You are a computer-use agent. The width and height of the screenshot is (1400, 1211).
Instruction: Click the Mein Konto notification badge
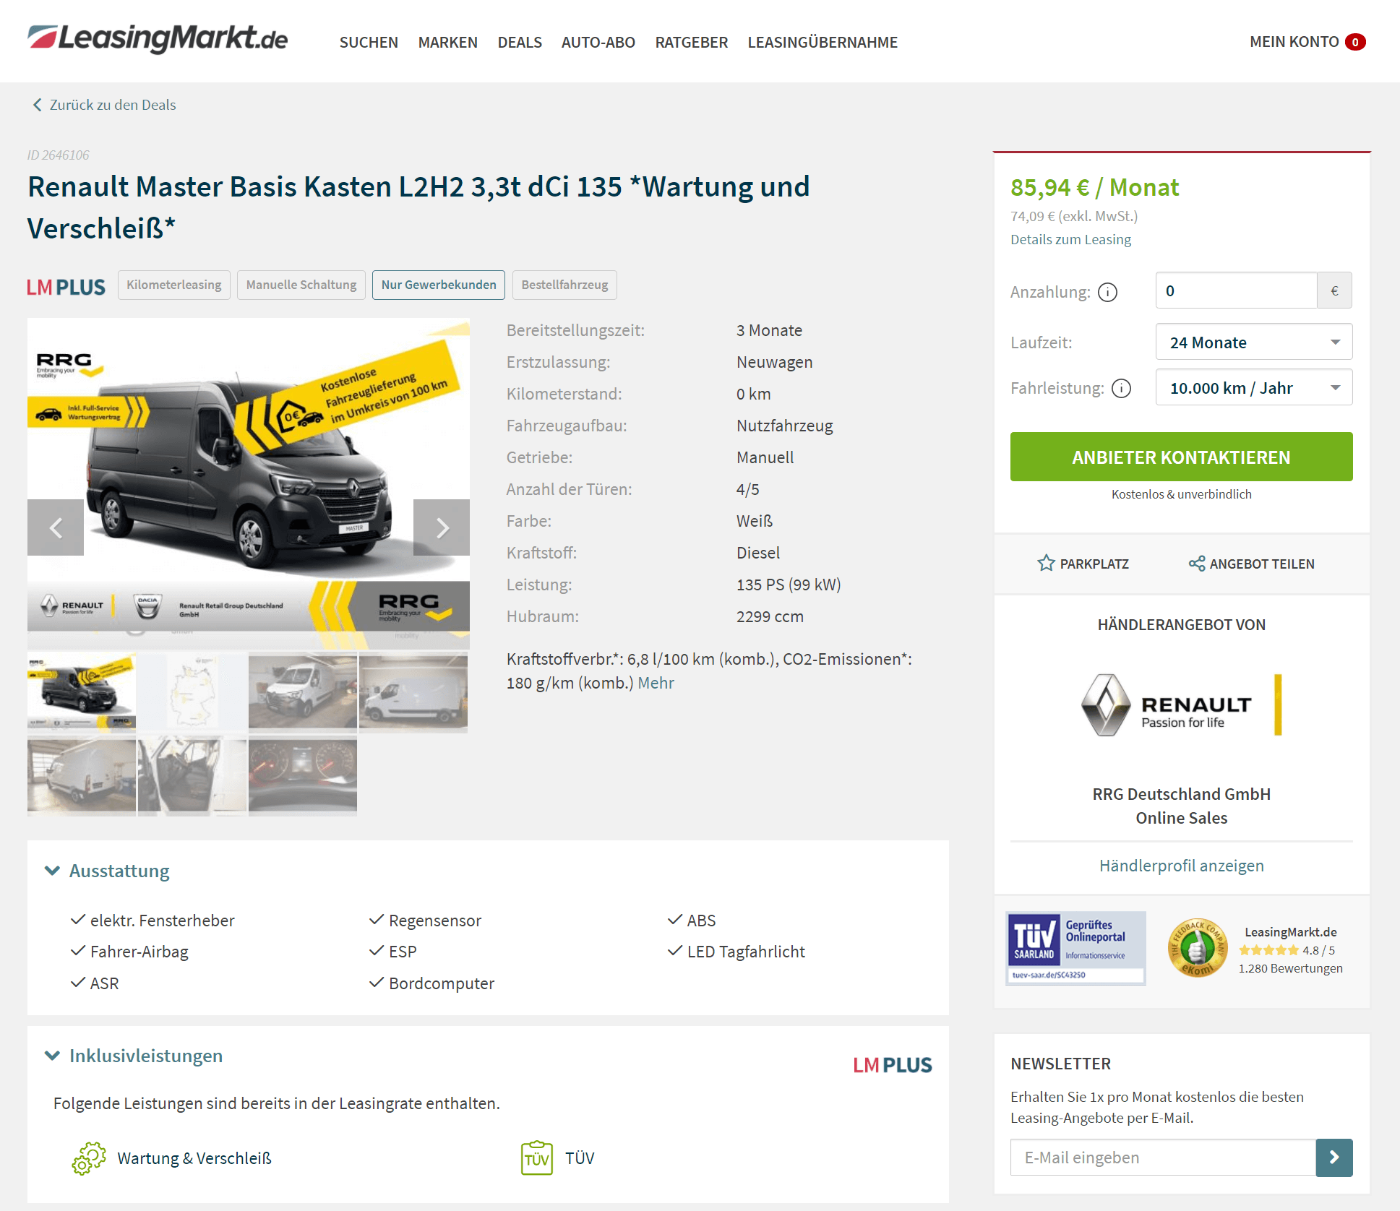click(1355, 42)
